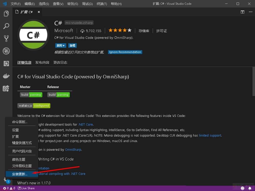
Task: Open the OmniSharp link
Action: click(73, 149)
